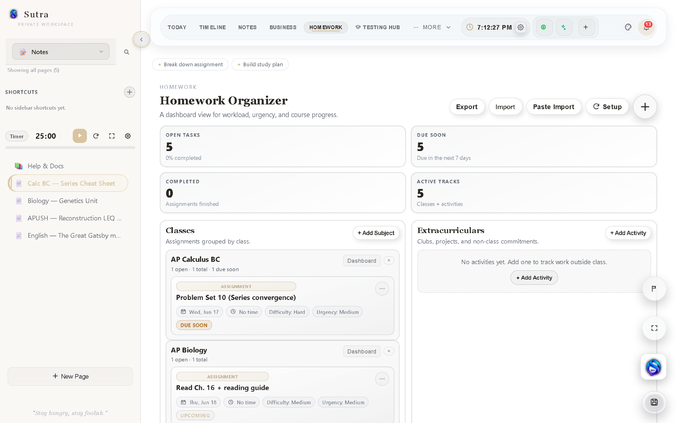The image size is (676, 423).
Task: Click the Open Tasks stat card
Action: point(283,146)
